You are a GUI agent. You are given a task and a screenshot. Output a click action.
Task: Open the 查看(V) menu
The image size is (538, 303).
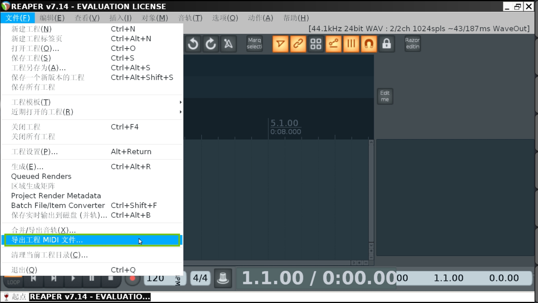click(87, 18)
